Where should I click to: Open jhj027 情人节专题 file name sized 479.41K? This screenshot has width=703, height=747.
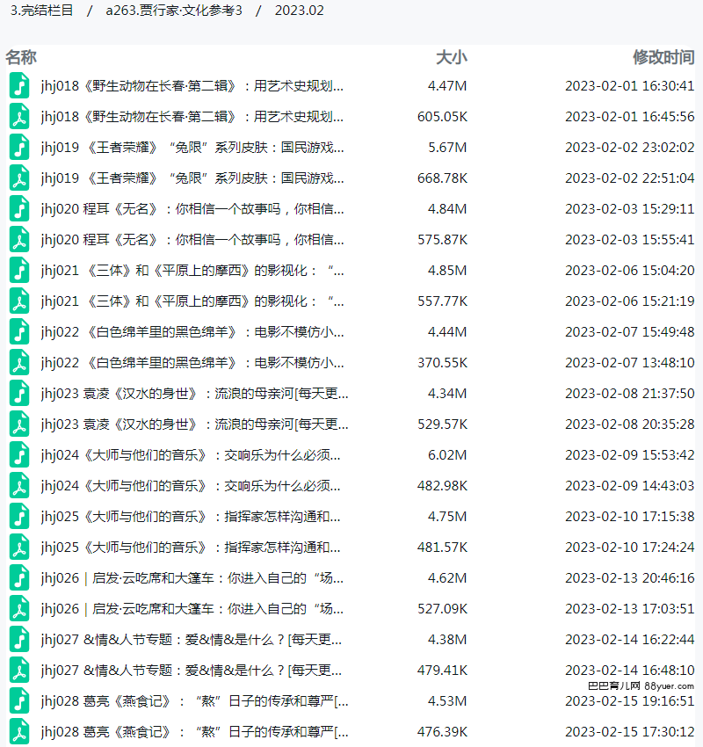pyautogui.click(x=192, y=671)
